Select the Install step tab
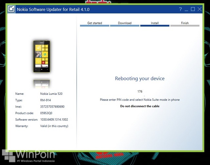The width and height of the screenshot is (210, 165). [x=155, y=24]
